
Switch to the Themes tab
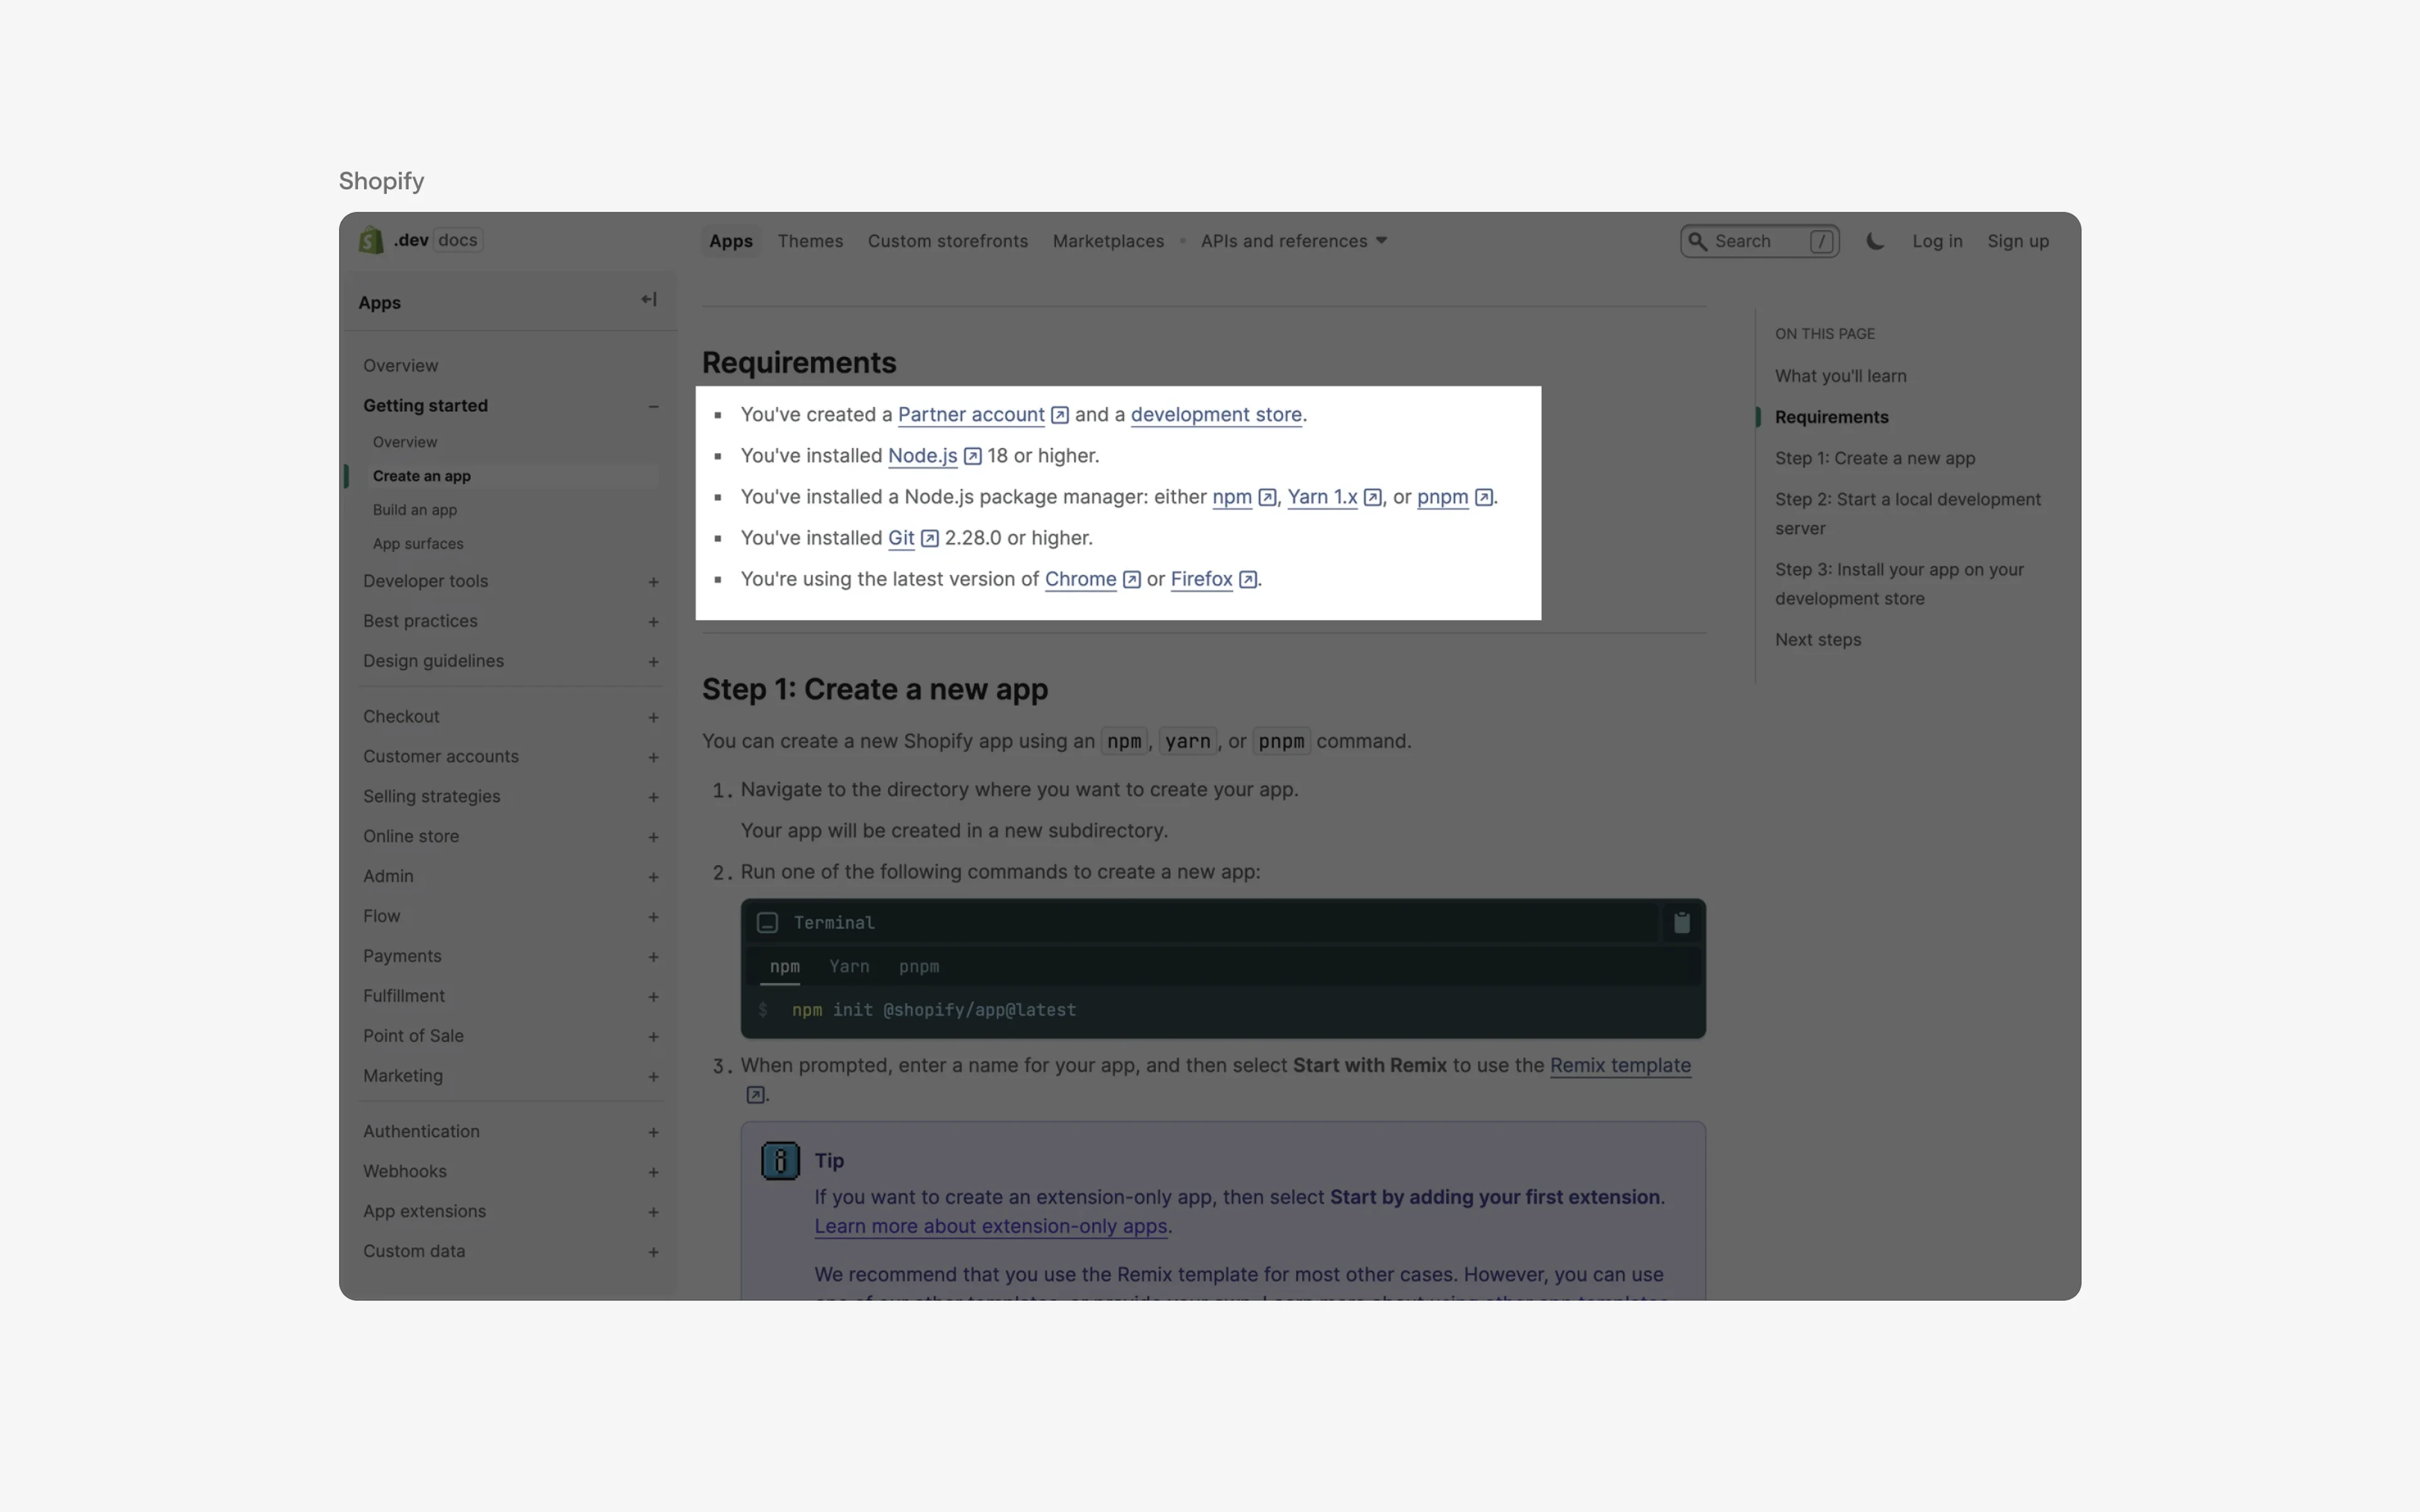(810, 241)
